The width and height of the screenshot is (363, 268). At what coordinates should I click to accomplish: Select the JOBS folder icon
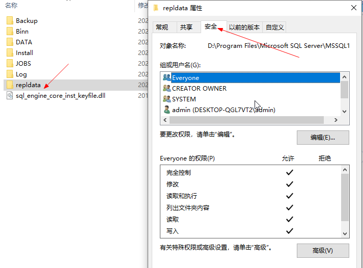[x=10, y=63]
